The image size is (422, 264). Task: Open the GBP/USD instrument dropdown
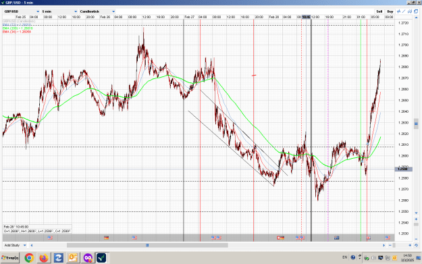click(x=22, y=11)
